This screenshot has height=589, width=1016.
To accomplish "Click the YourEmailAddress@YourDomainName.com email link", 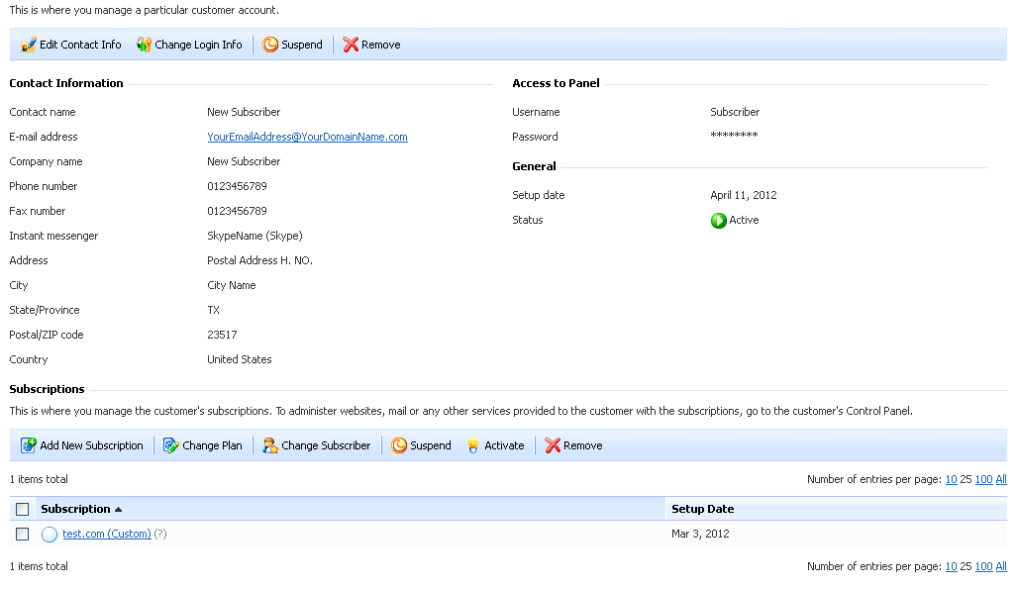I will (x=307, y=137).
